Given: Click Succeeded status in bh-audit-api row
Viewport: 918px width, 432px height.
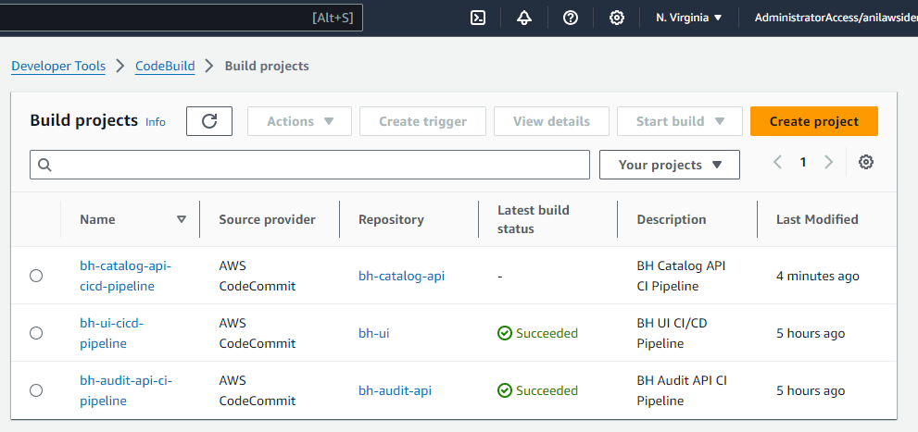Looking at the screenshot, I should (x=537, y=390).
